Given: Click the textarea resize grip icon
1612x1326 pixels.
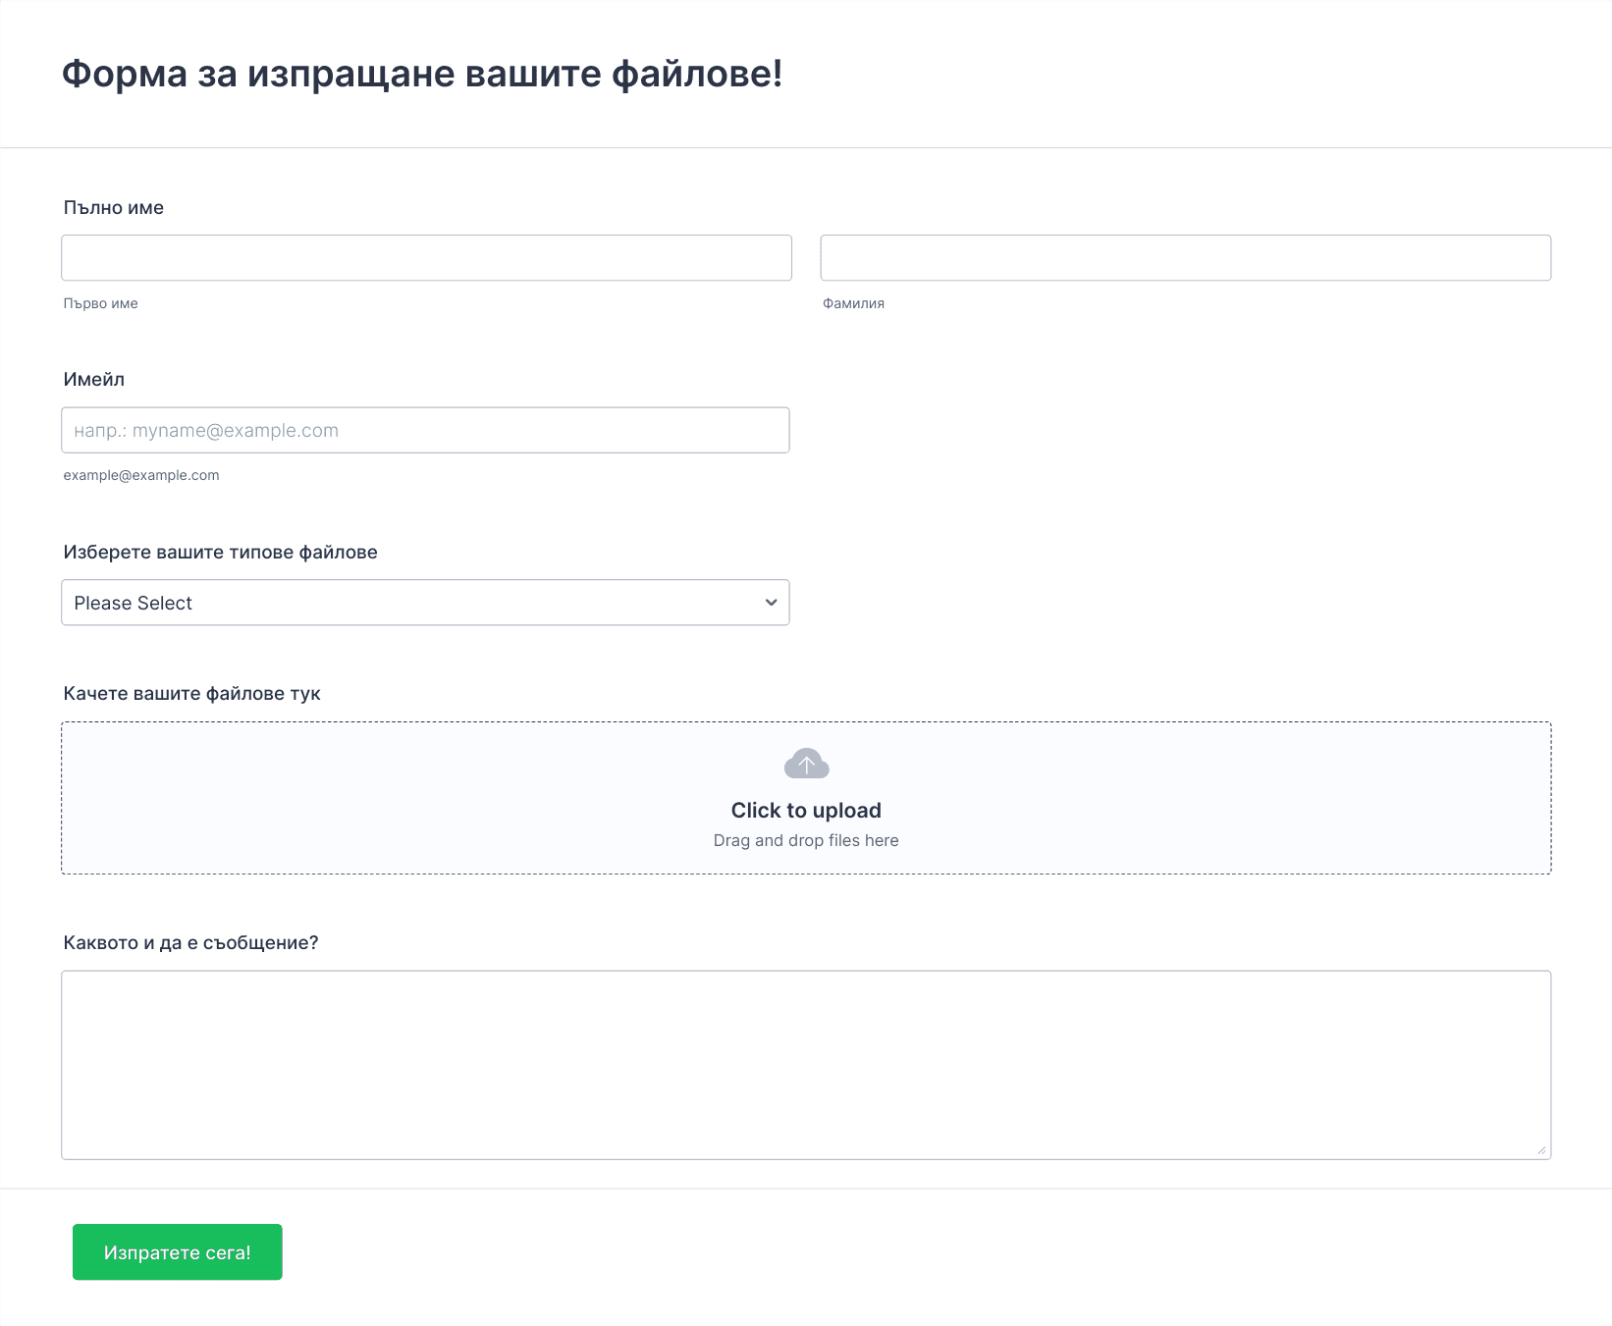Looking at the screenshot, I should (x=1541, y=1150).
